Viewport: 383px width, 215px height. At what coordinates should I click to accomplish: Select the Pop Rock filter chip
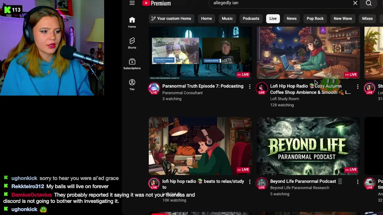pos(315,19)
